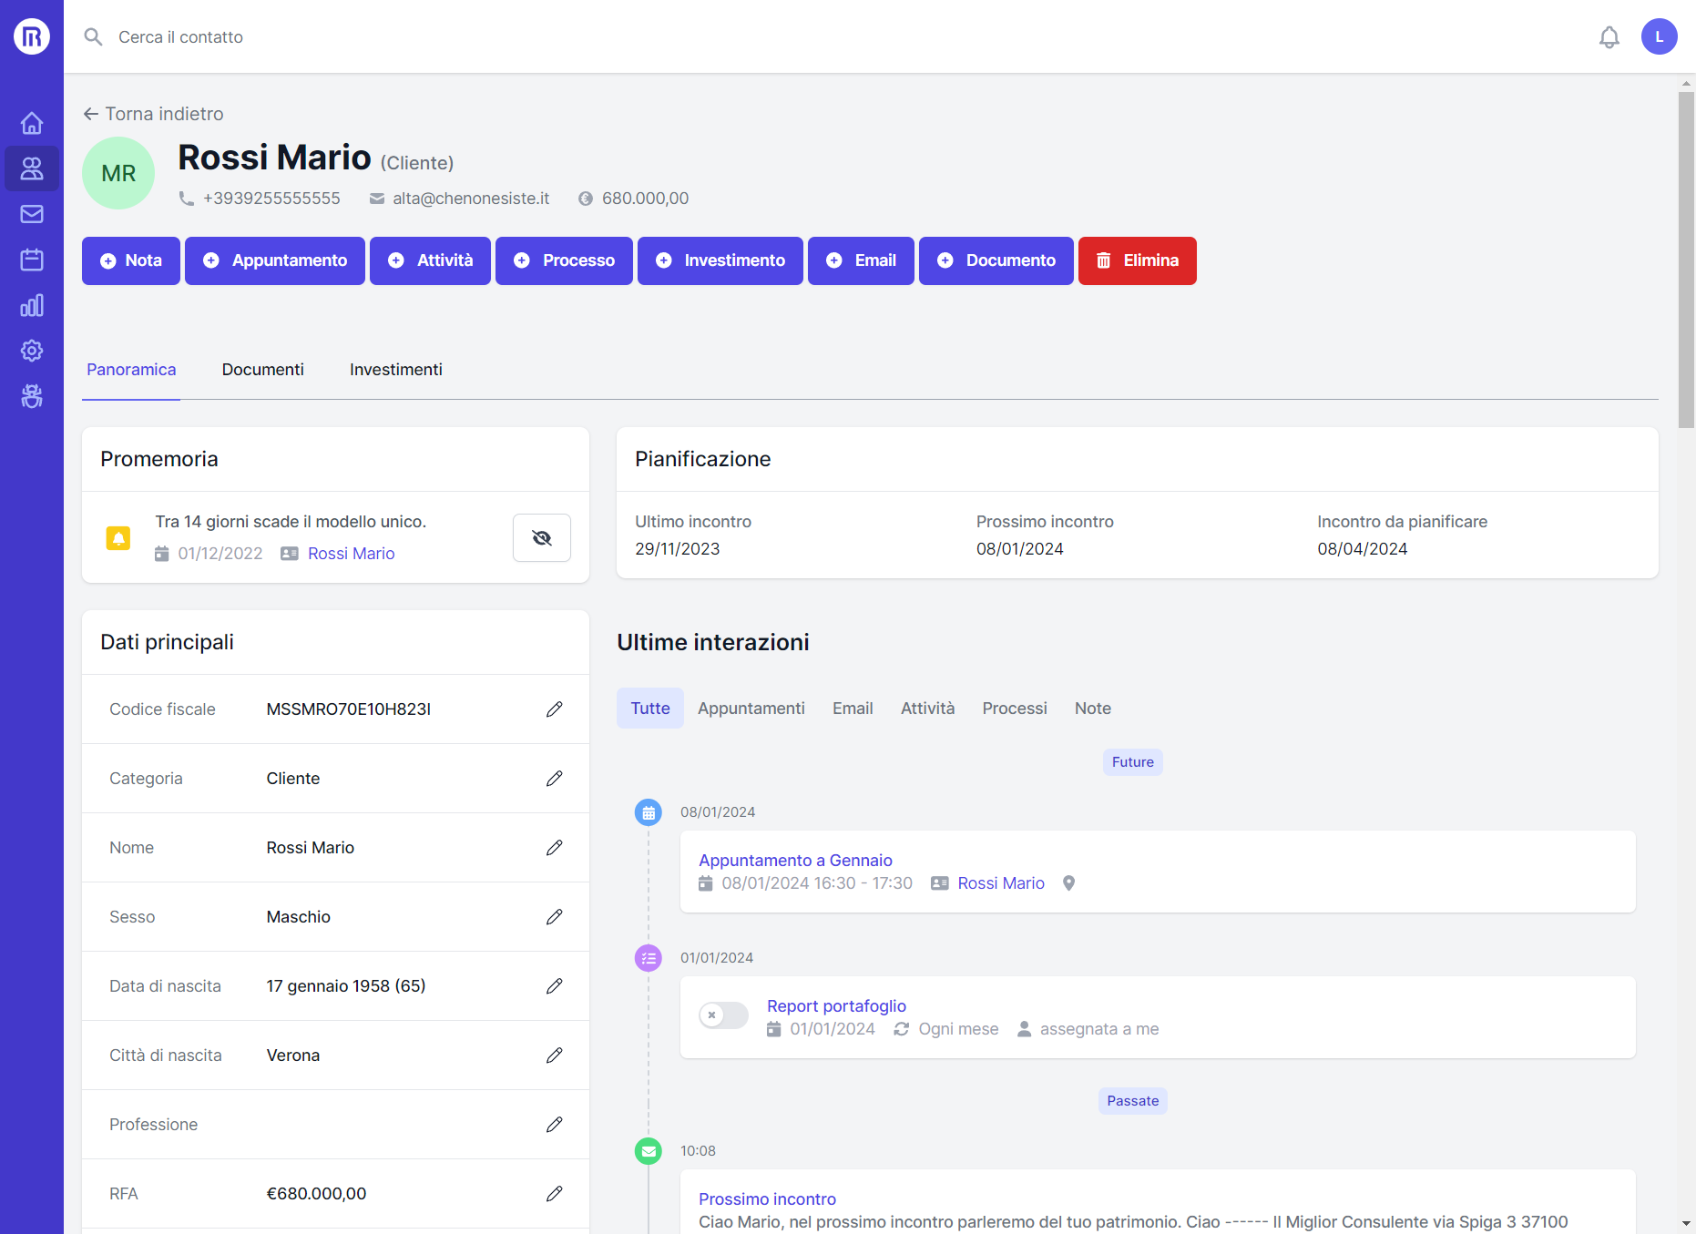Switch to the Documenti tab
The image size is (1696, 1234).
[263, 370]
